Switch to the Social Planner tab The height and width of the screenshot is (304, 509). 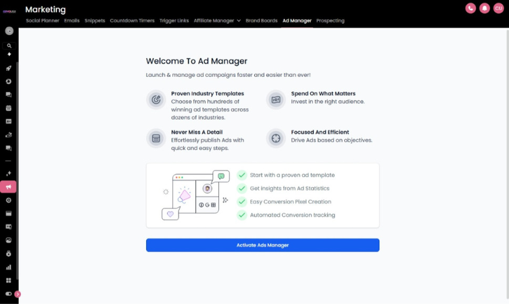[x=43, y=21]
